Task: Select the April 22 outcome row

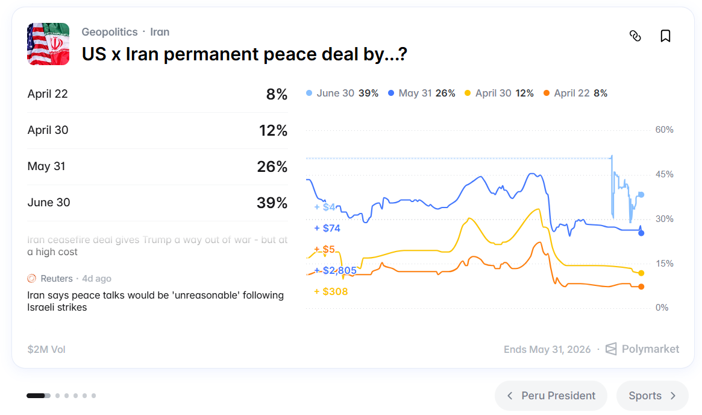Action: click(157, 94)
